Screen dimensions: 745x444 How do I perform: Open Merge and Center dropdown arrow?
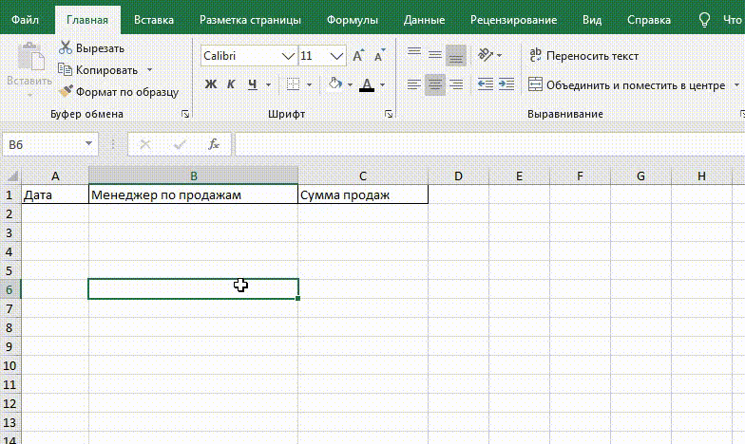tap(737, 85)
